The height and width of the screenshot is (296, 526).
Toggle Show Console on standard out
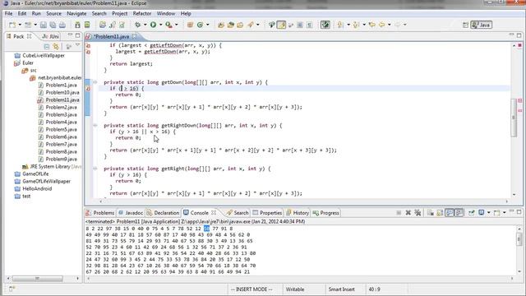pos(450,213)
